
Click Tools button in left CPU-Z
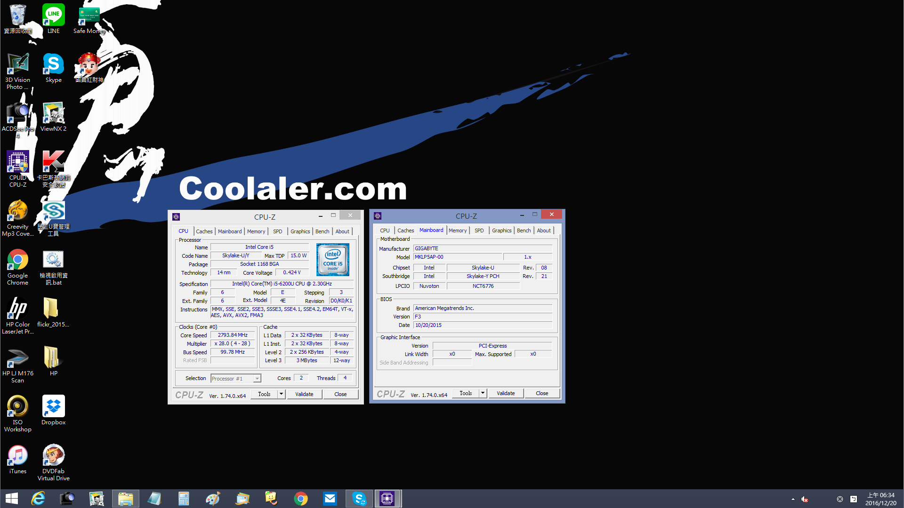click(264, 394)
